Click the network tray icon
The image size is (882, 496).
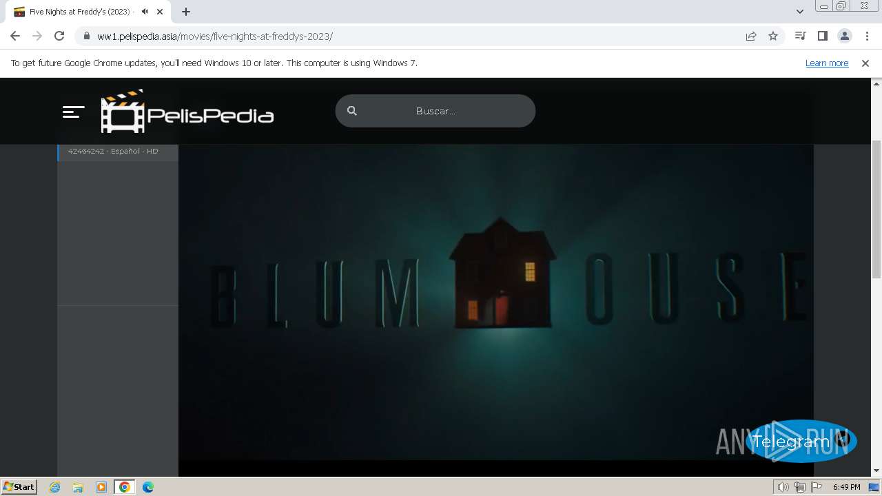pyautogui.click(x=800, y=487)
